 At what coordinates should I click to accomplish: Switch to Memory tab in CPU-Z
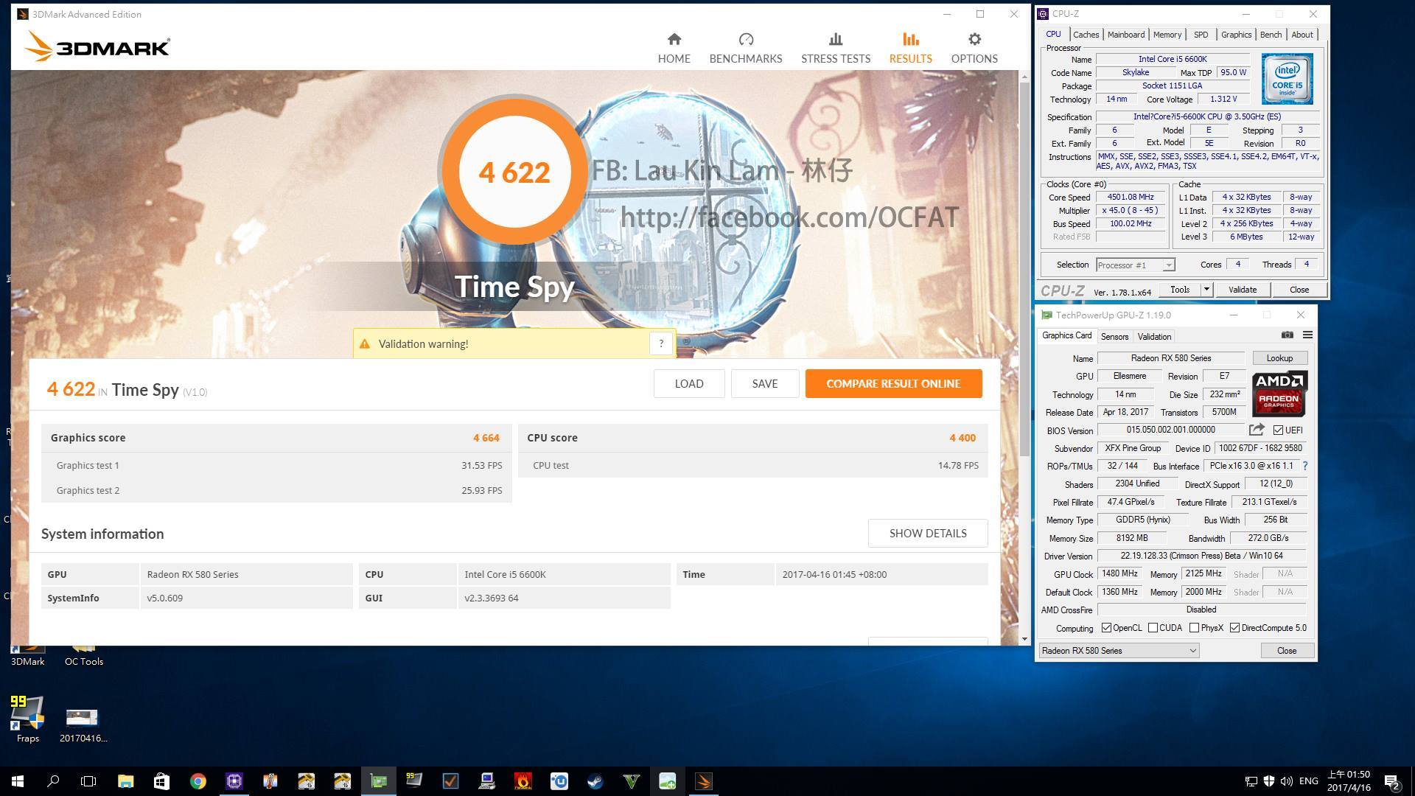tap(1167, 35)
